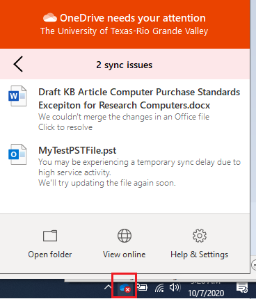
Task: Click the Help & Settings label
Action: pyautogui.click(x=200, y=254)
